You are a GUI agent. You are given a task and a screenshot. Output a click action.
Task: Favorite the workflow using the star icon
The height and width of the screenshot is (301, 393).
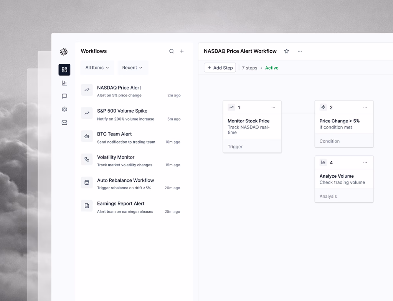pos(286,51)
